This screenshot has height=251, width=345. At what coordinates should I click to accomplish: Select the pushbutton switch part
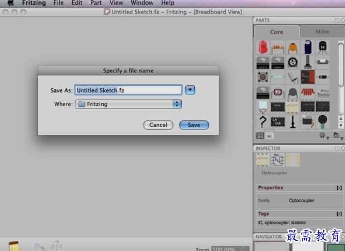click(263, 77)
